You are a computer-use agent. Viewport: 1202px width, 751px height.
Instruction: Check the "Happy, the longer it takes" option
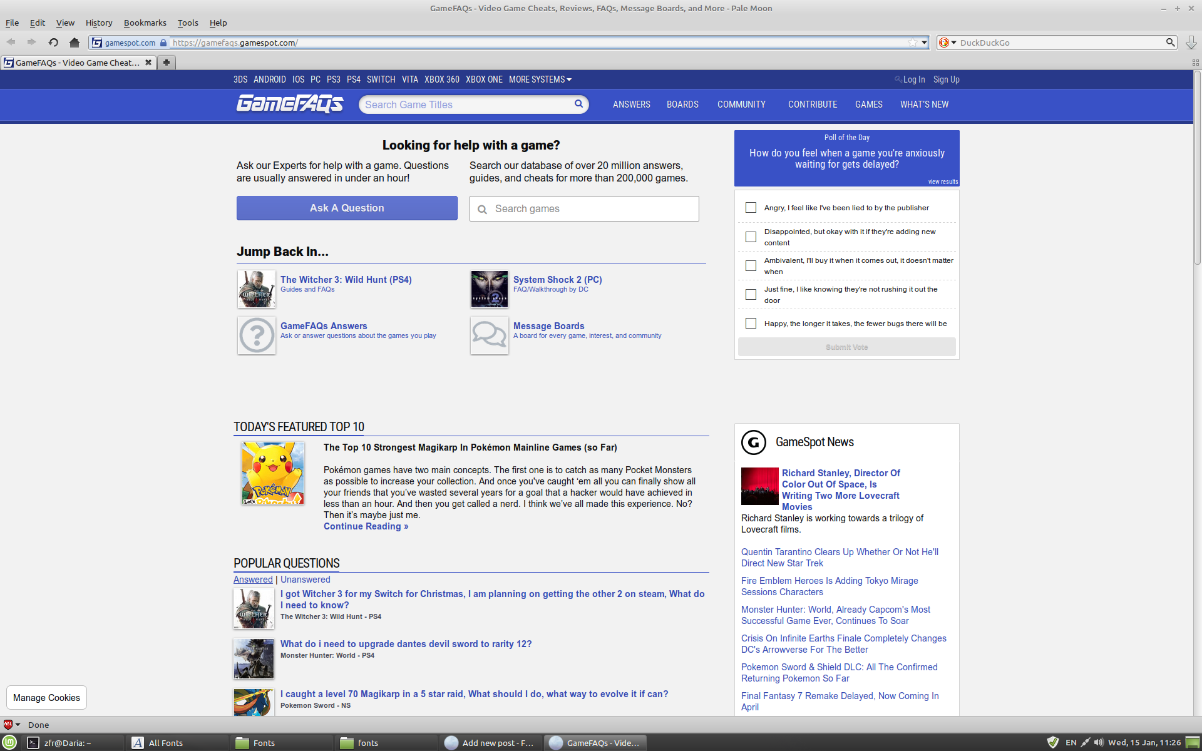click(751, 324)
